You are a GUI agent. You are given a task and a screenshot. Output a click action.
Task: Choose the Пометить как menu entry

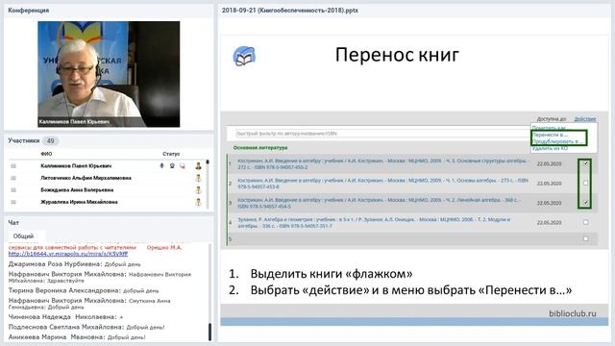[x=549, y=128]
